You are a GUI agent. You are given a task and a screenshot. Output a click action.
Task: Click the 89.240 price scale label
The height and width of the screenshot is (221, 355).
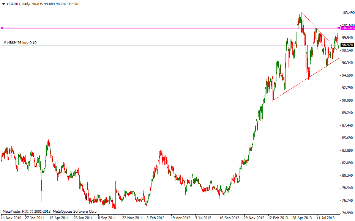347,113
